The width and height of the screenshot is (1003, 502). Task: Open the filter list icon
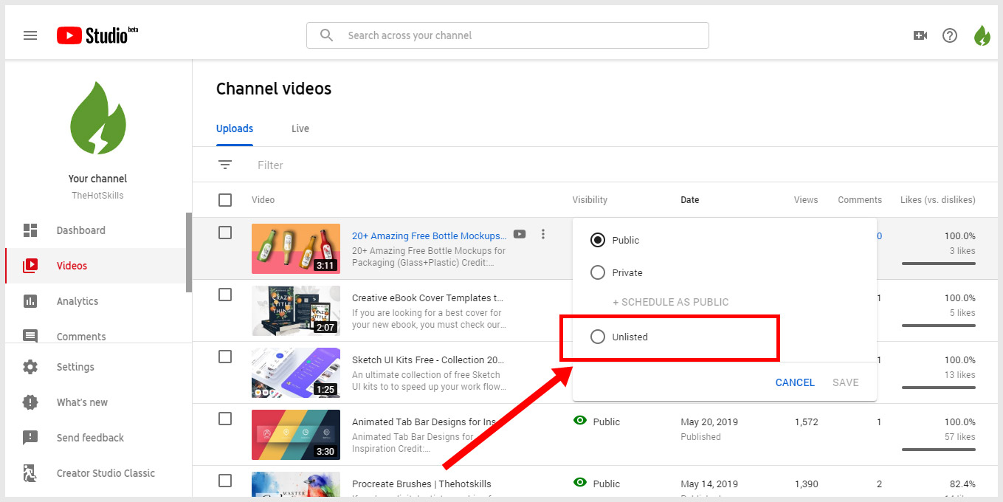[x=225, y=165]
